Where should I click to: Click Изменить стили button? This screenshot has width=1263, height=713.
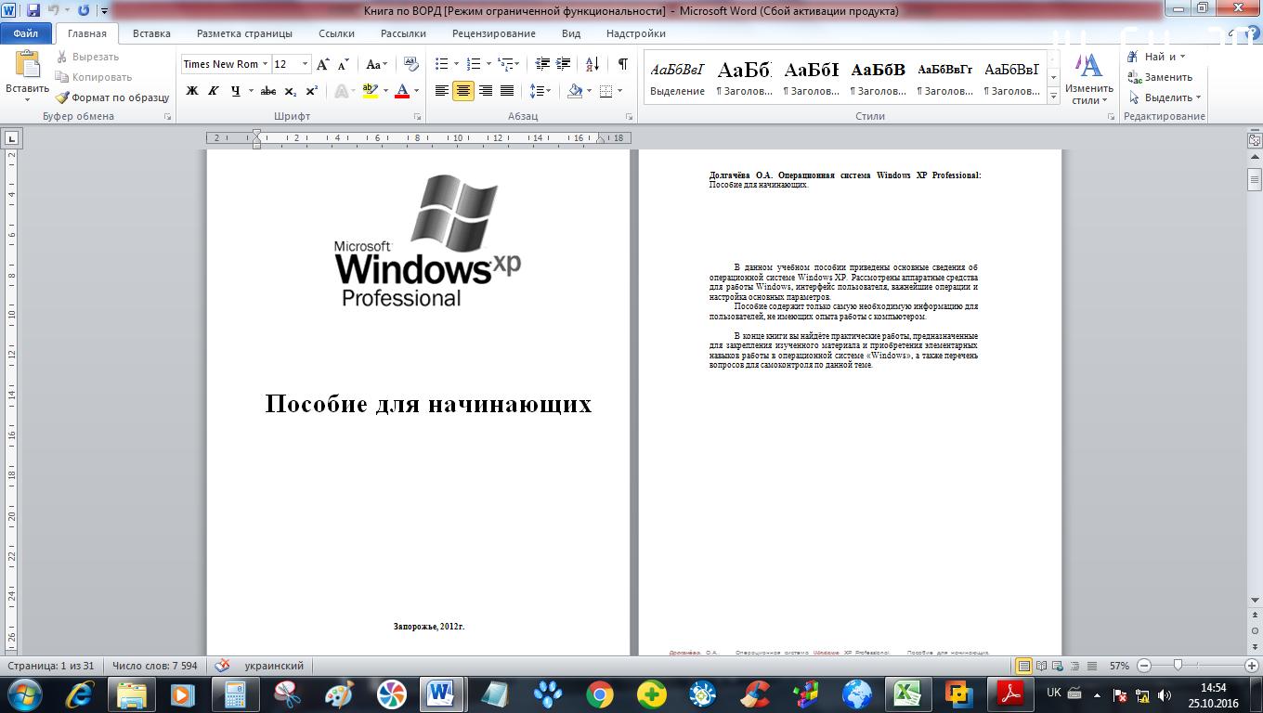pyautogui.click(x=1089, y=78)
